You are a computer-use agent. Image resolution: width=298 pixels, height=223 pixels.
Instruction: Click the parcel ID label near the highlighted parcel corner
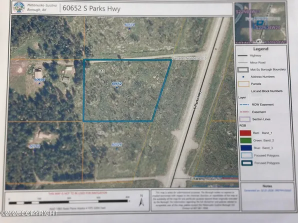[189, 58]
